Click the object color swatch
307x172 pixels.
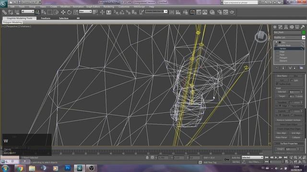(304, 32)
